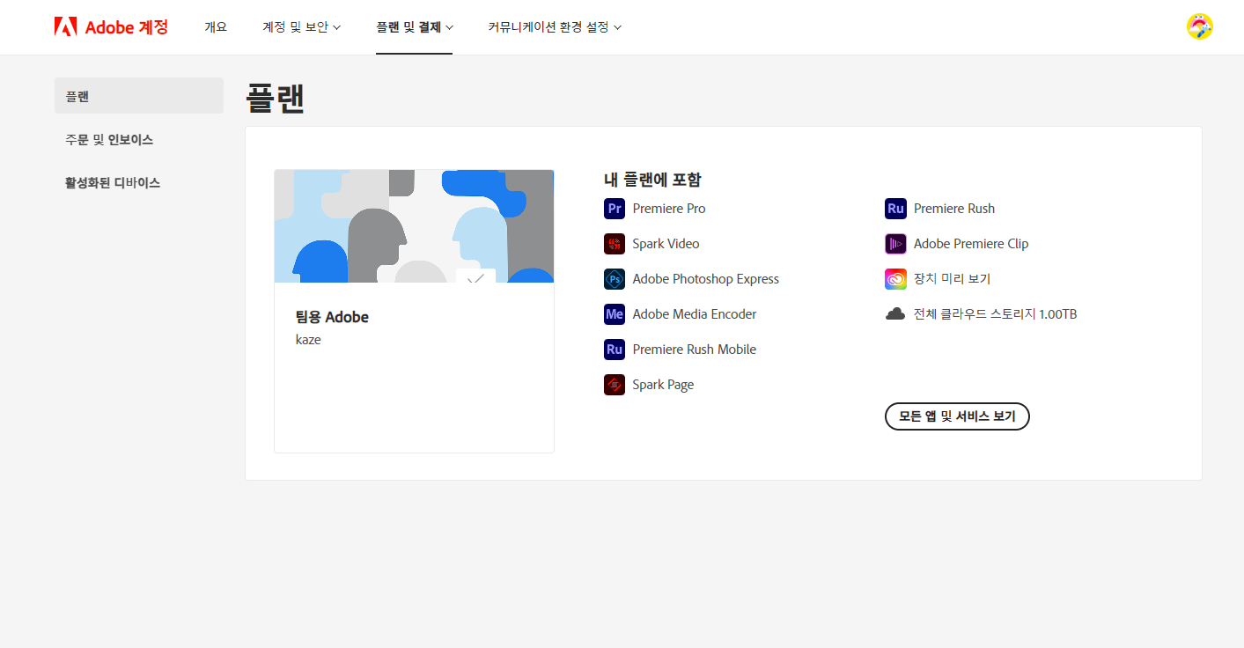This screenshot has width=1244, height=648.
Task: Click the Spark Page label
Action: 663,385
